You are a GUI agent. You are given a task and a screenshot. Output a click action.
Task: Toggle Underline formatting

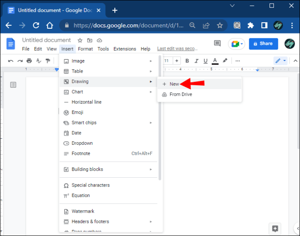205,61
